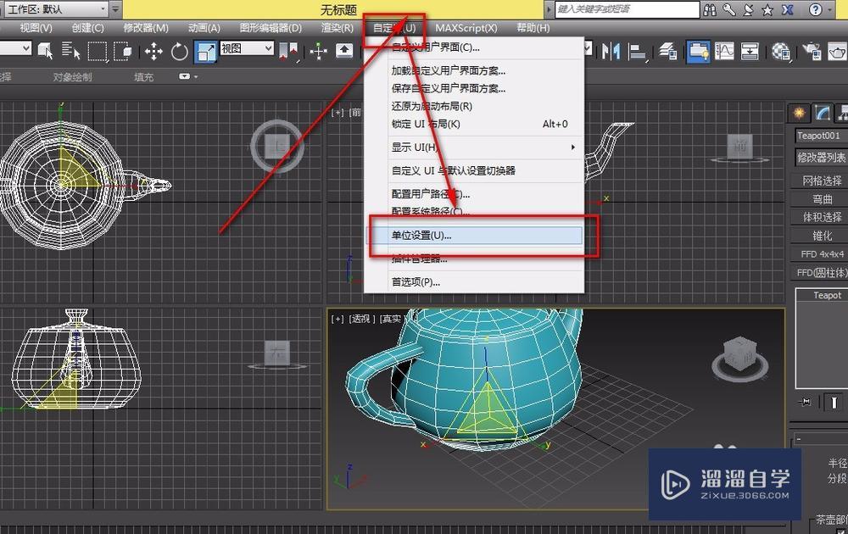Toggle the highlighted Ribbon (Graphite tools) button
848x534 pixels.
tap(698, 52)
